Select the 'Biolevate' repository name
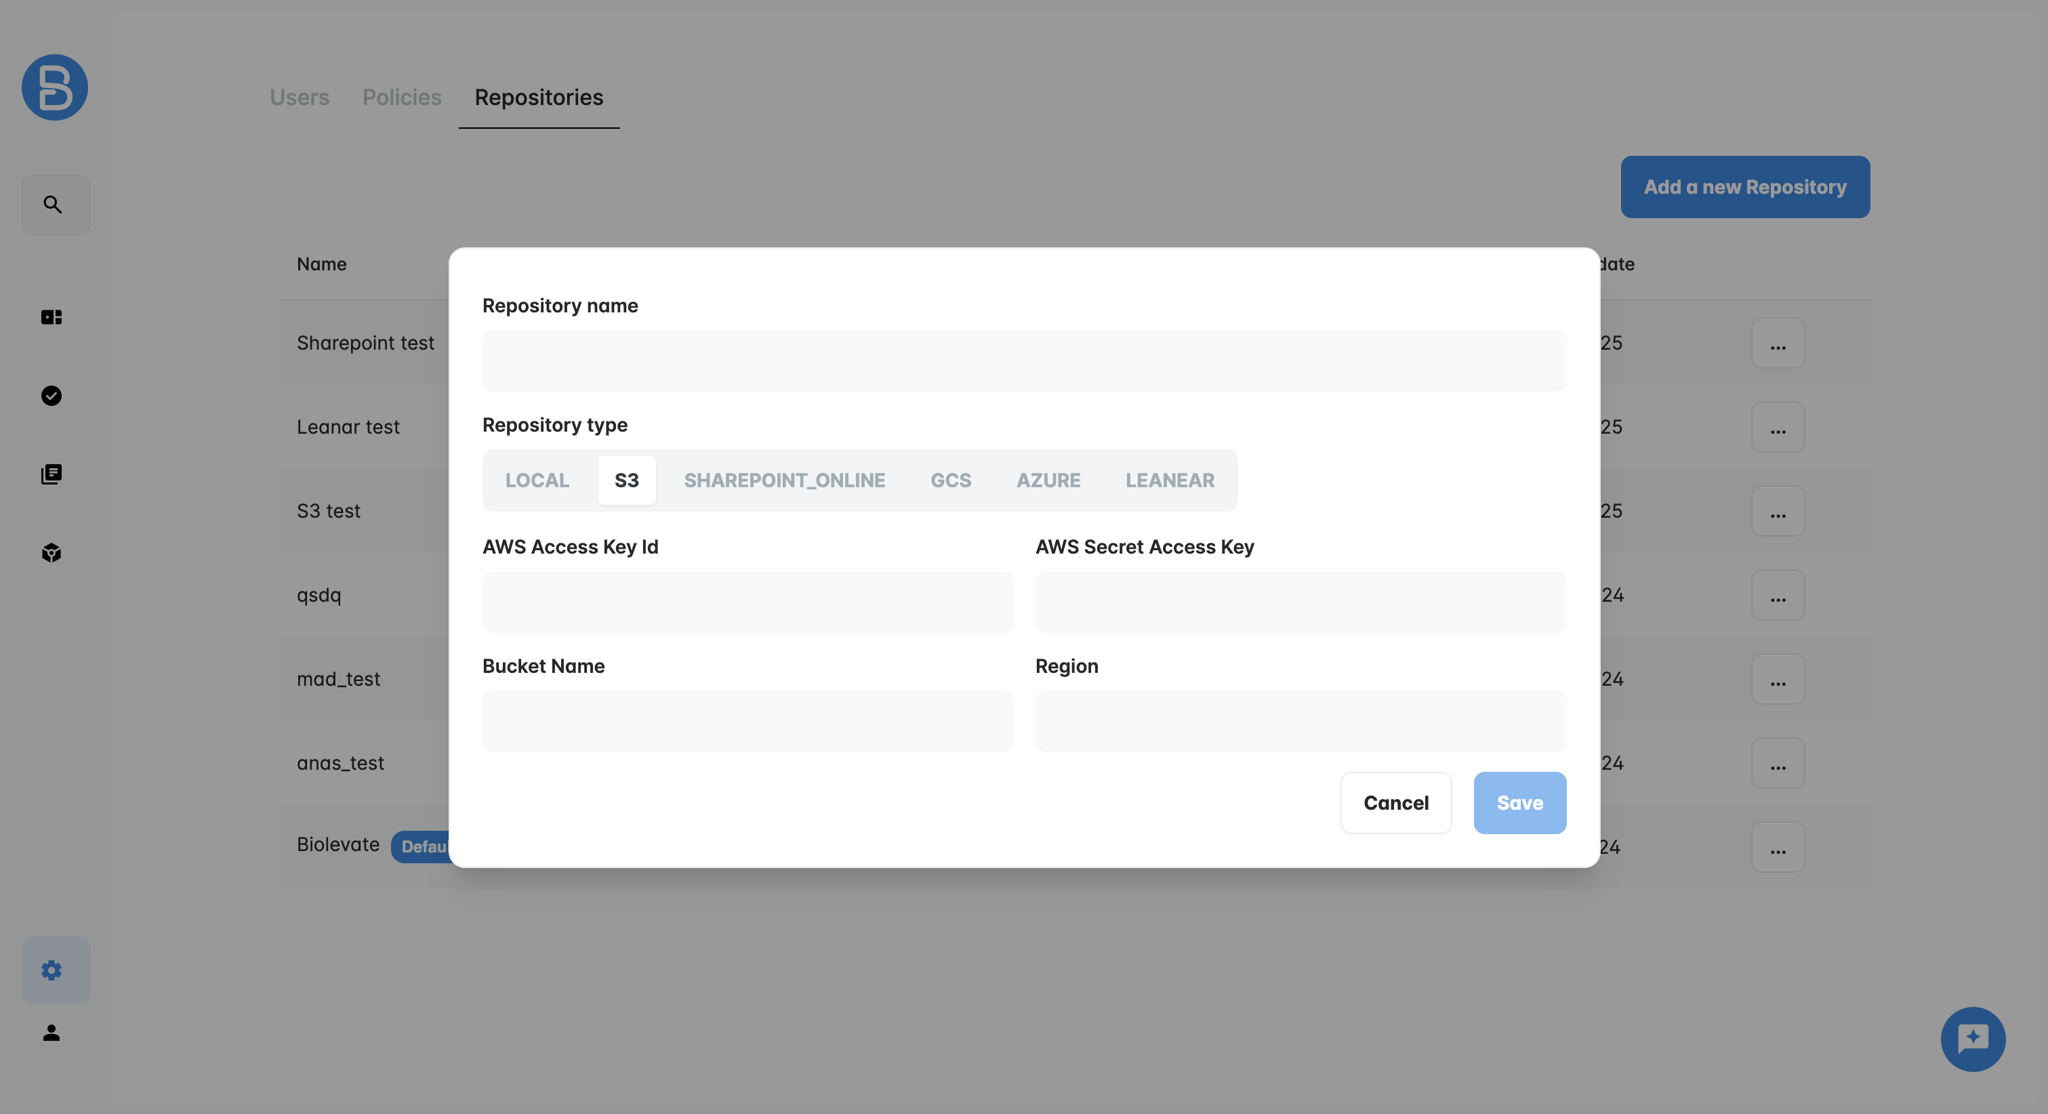The width and height of the screenshot is (2048, 1114). point(338,844)
